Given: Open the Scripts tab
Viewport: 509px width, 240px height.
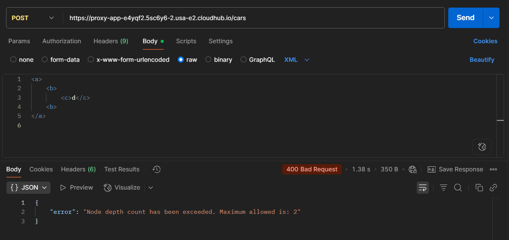Looking at the screenshot, I should tap(186, 41).
